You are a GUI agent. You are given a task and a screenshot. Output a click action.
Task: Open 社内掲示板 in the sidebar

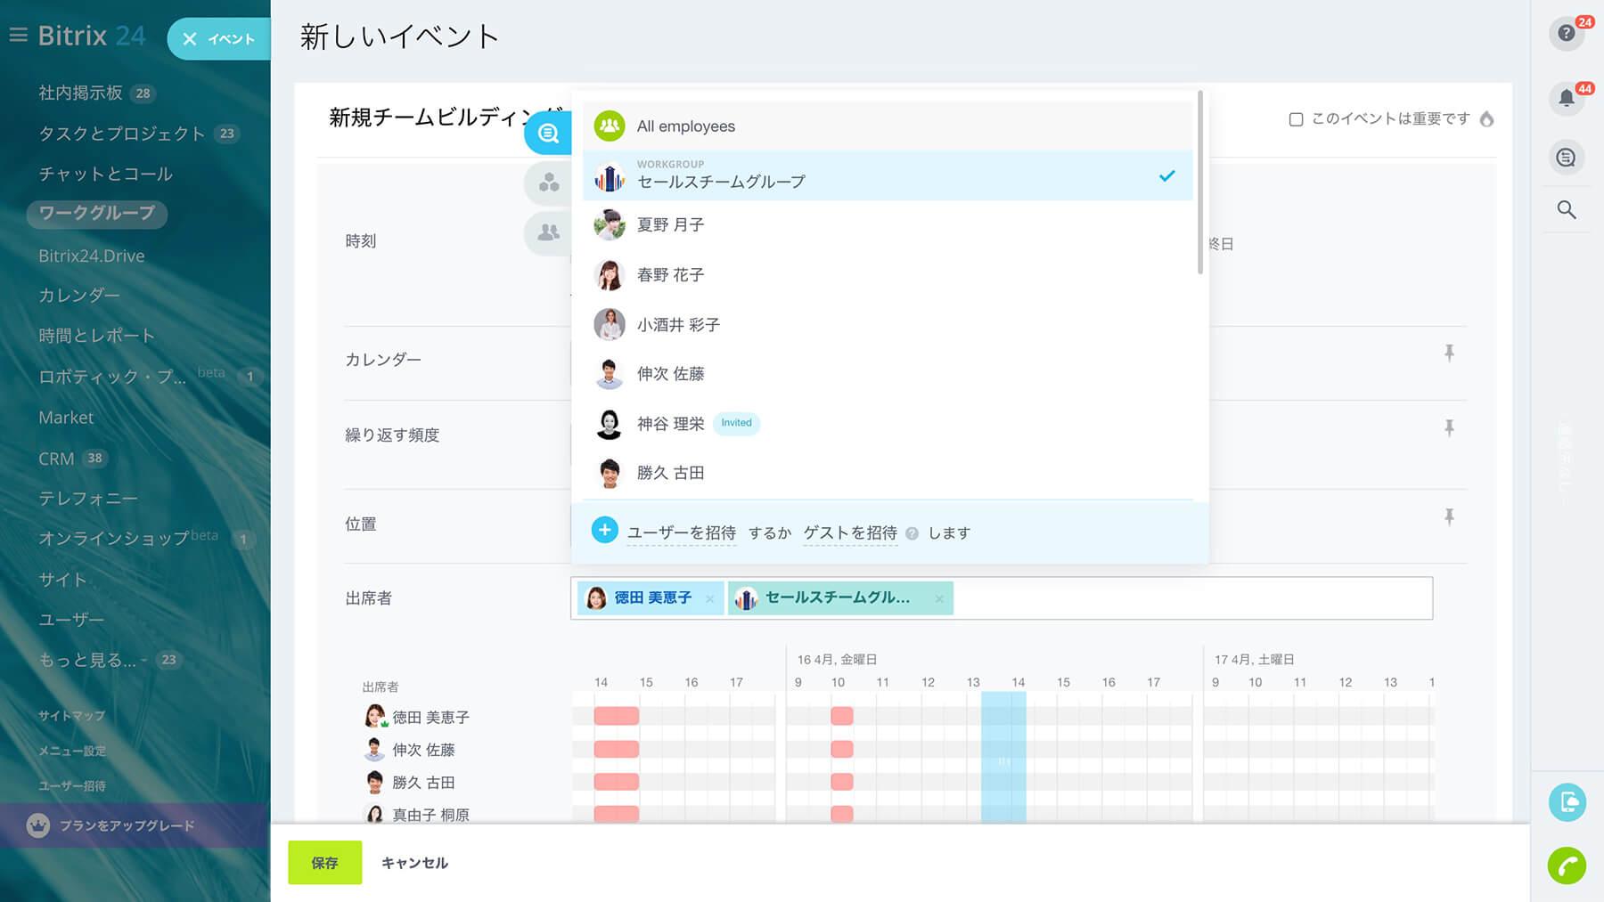pos(80,93)
